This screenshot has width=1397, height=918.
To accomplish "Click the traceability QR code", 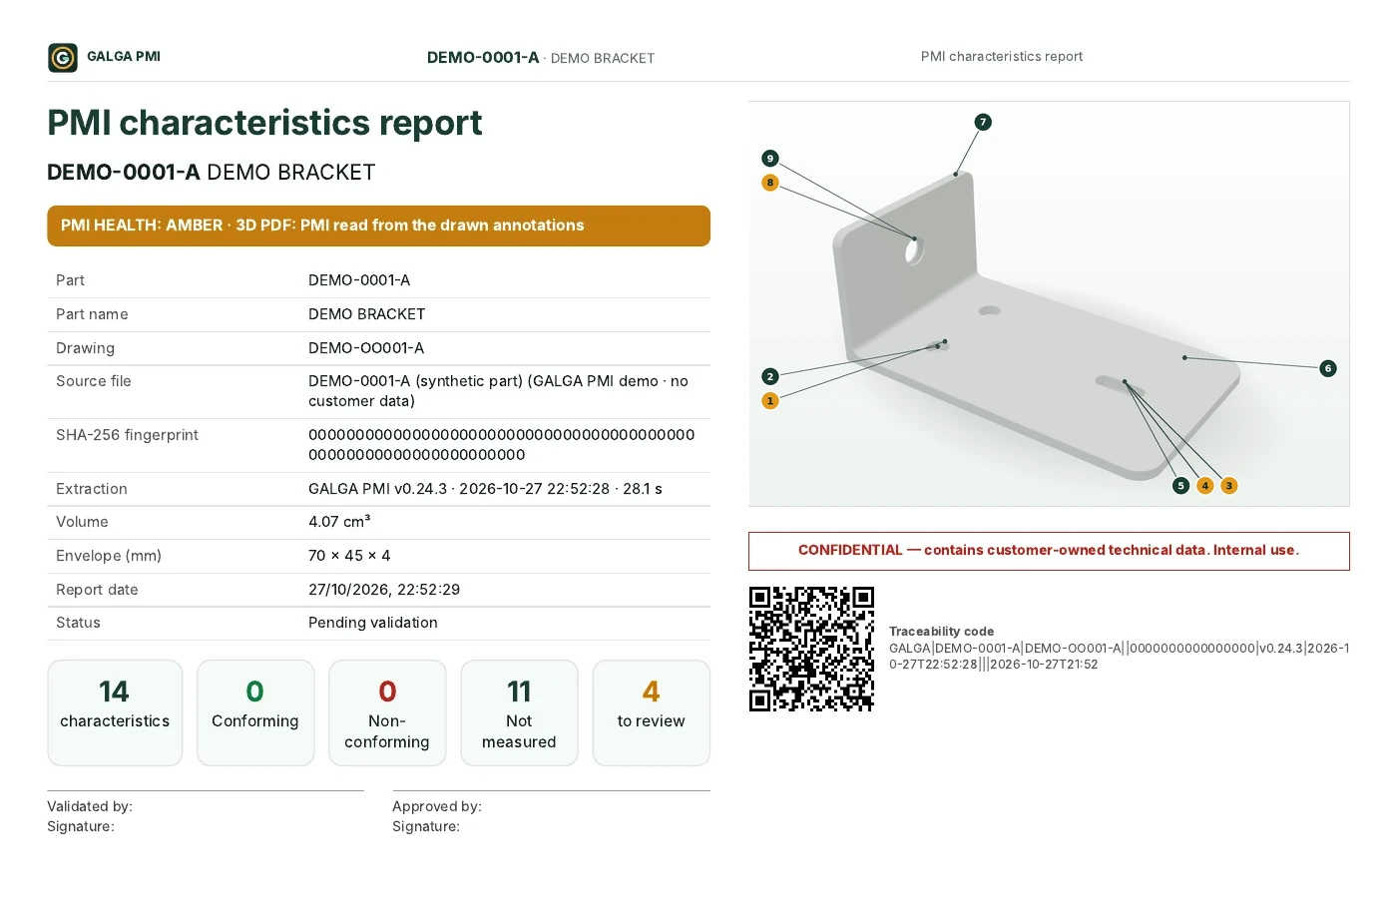I will [811, 649].
